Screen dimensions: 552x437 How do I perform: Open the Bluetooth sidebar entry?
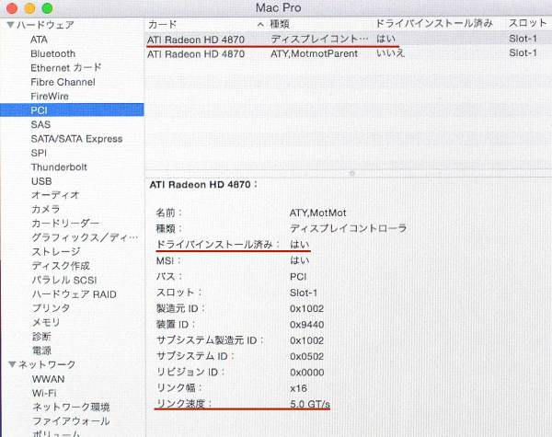pos(53,53)
